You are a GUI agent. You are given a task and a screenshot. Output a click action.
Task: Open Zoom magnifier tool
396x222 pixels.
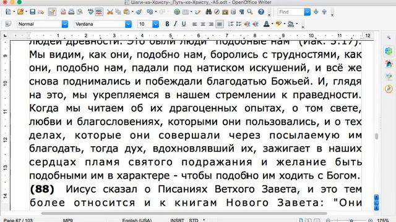pyautogui.click(x=250, y=12)
